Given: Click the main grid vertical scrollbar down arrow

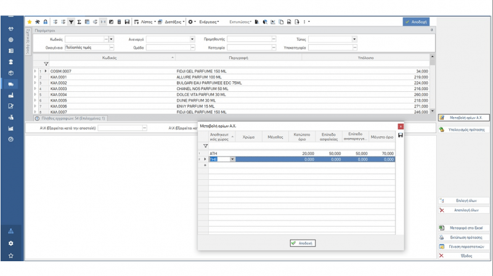Looking at the screenshot, I should coord(433,111).
